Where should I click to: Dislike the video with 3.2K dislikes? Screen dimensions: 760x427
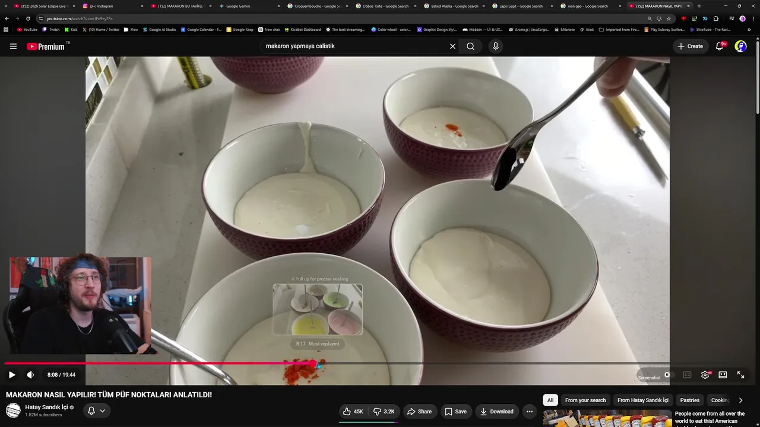pyautogui.click(x=384, y=412)
